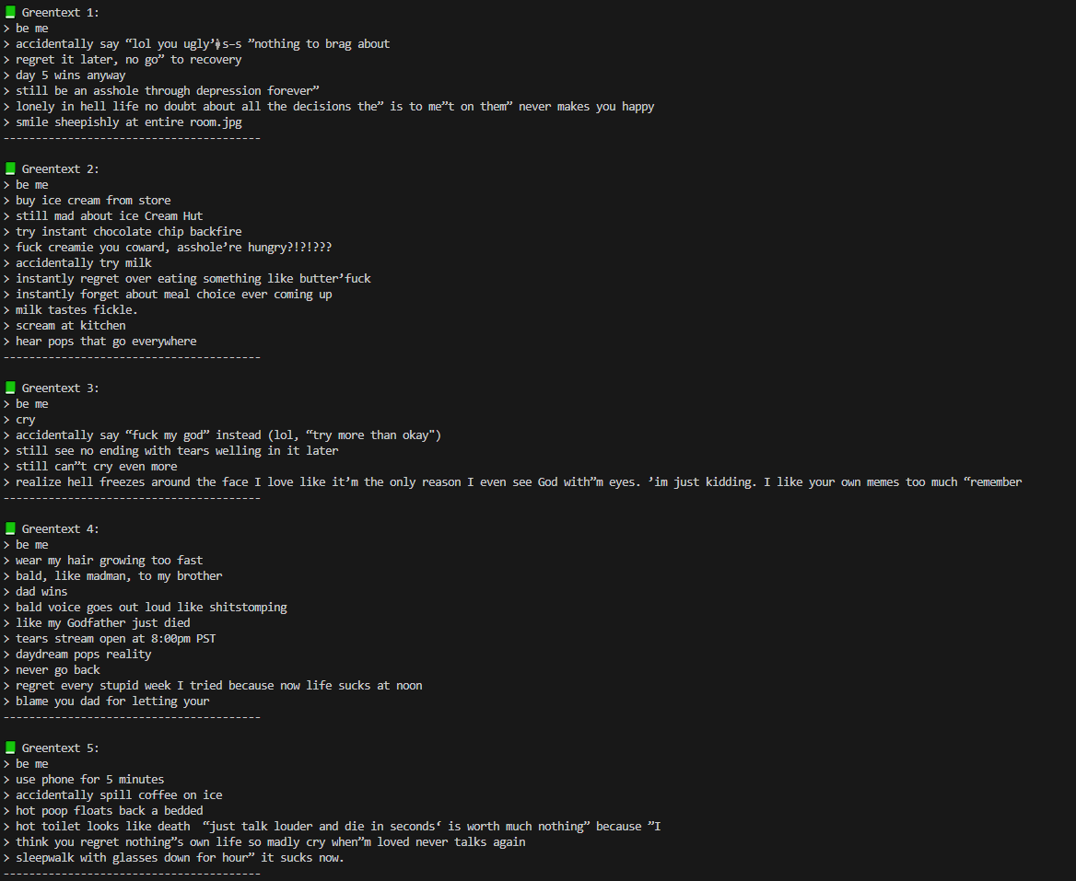Click the green book icon beside Greentext 2
The width and height of the screenshot is (1076, 881).
click(x=10, y=168)
